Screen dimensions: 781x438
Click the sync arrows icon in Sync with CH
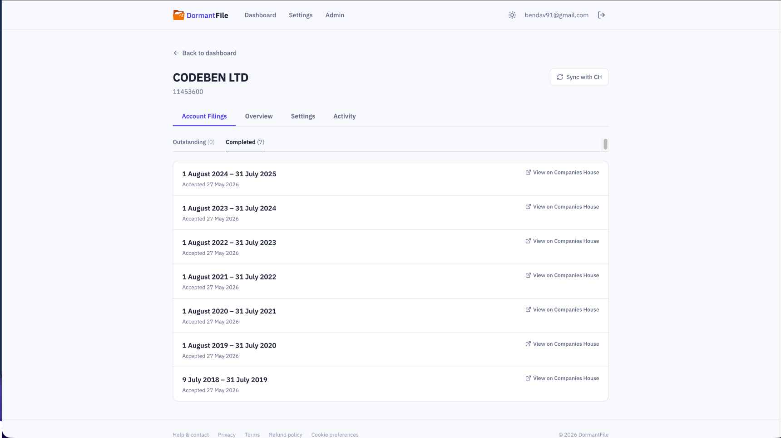pyautogui.click(x=560, y=77)
